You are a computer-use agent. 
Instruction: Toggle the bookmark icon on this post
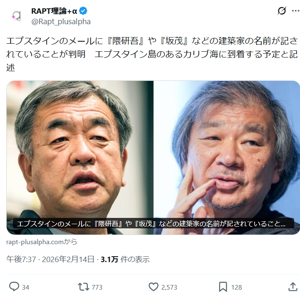tap(223, 287)
